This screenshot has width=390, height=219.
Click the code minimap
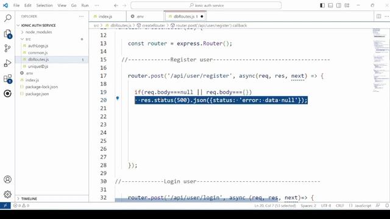380,60
